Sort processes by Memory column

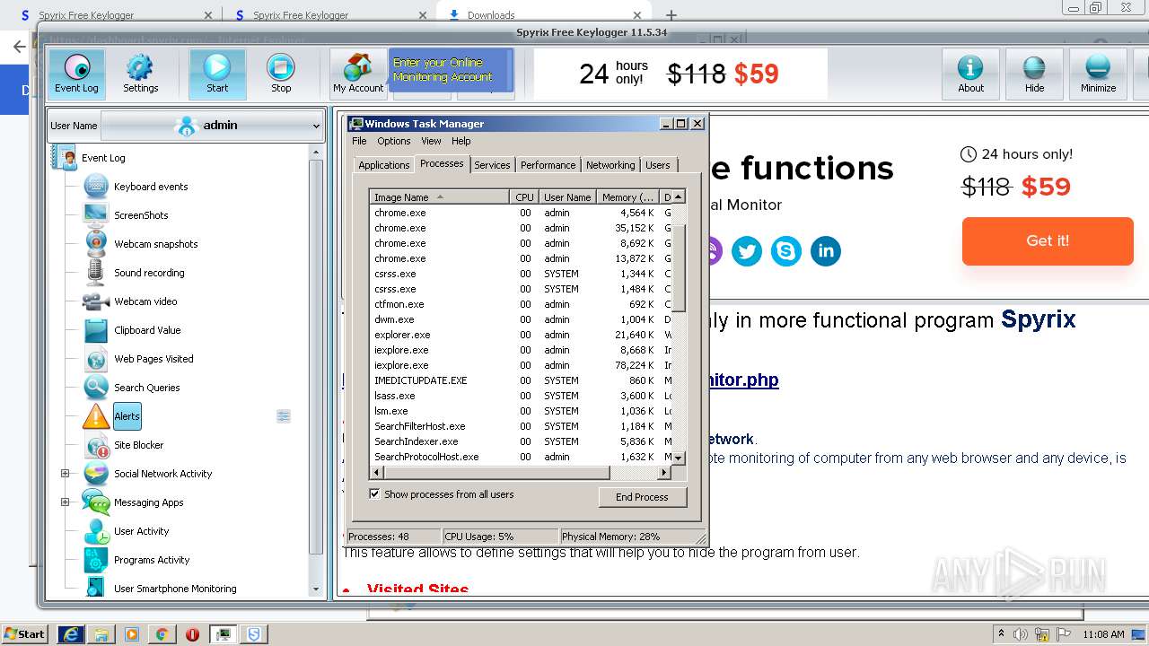click(627, 197)
